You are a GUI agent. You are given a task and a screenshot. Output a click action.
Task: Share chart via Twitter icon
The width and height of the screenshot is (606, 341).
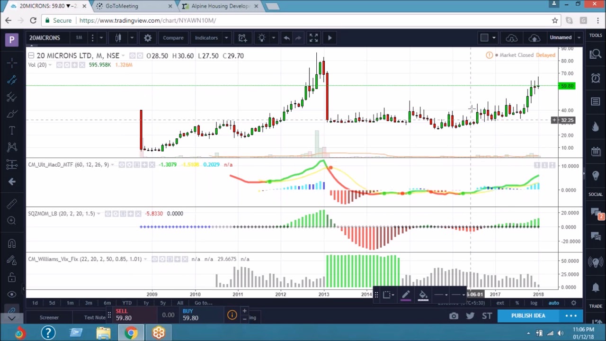(x=470, y=316)
